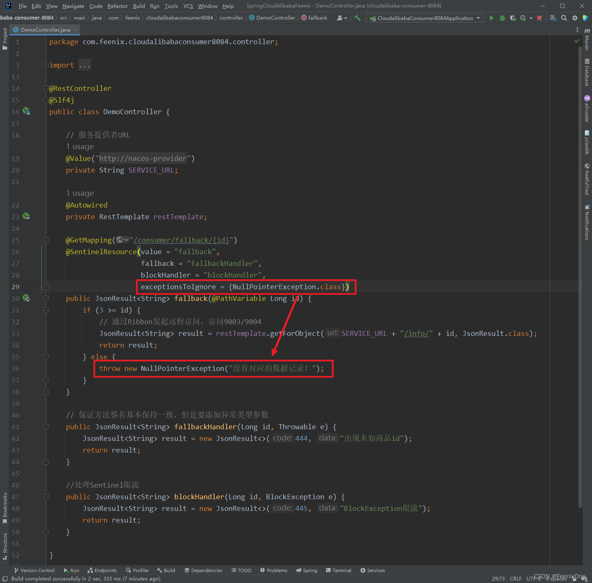Screen dimensions: 592x583
Task: Open the Spring tool window
Action: click(306, 570)
